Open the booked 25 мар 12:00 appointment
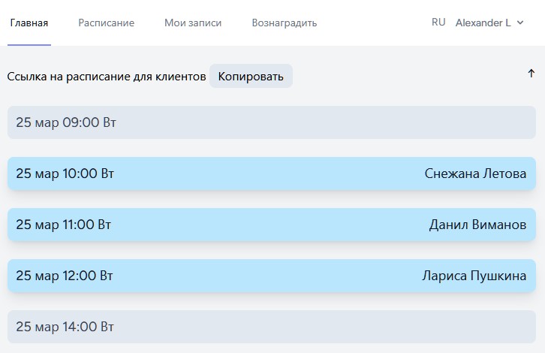Image resolution: width=545 pixels, height=353 pixels. pyautogui.click(x=225, y=276)
